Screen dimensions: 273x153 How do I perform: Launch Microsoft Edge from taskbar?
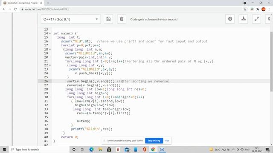click(91, 149)
